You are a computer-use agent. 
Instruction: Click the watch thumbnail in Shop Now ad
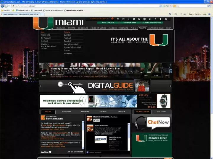coord(164,101)
